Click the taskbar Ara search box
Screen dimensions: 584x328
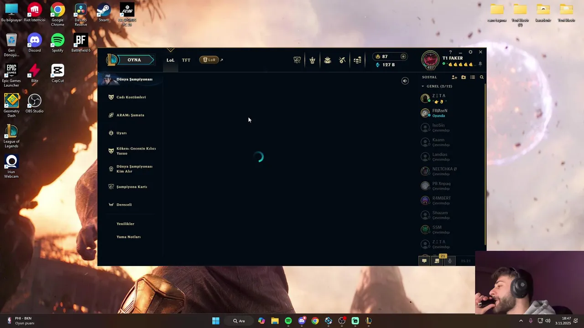pos(239,321)
